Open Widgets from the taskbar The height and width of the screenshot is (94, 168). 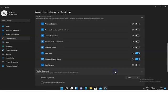click(76, 88)
